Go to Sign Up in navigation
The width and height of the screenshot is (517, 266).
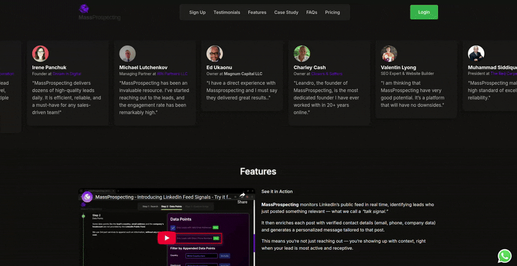[x=197, y=12]
